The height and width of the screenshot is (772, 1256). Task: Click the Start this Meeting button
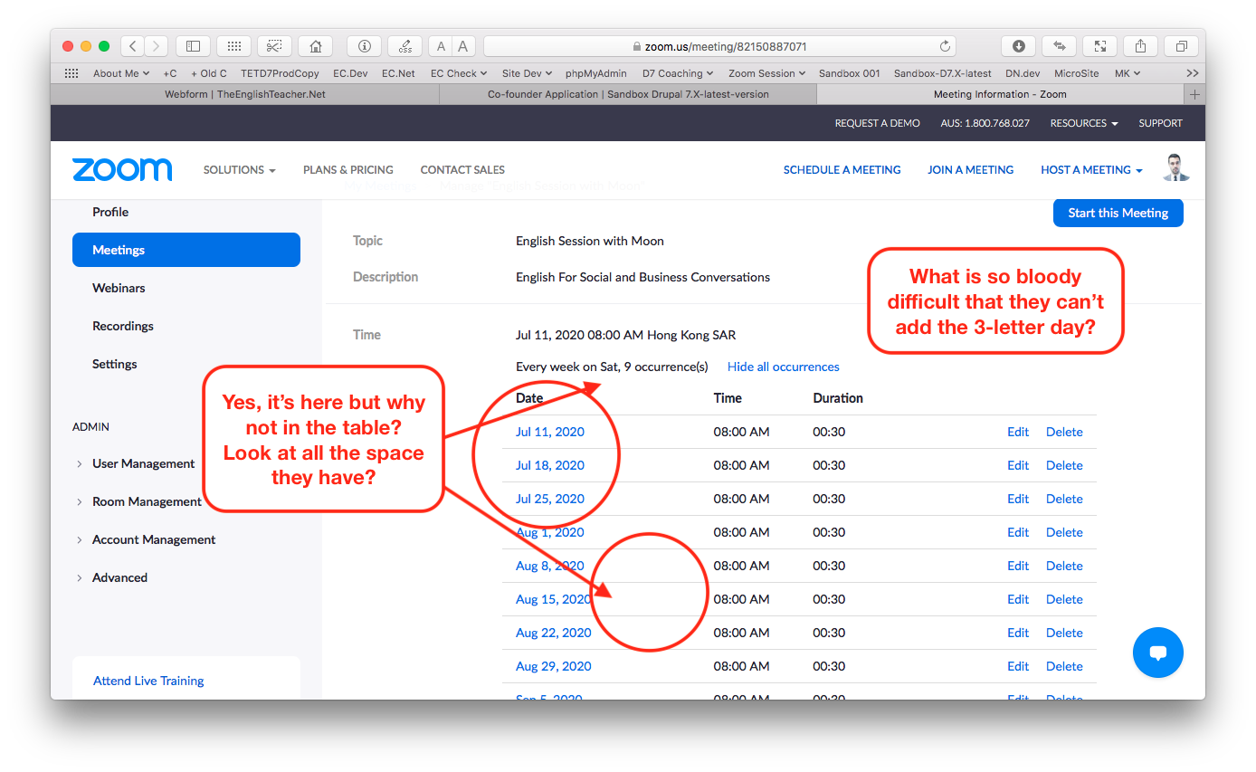[x=1118, y=213]
